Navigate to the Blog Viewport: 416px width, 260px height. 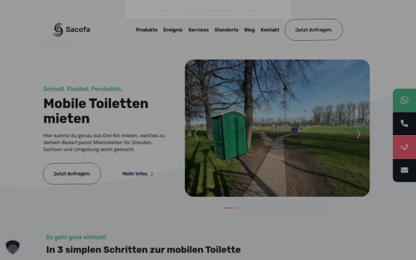(x=250, y=30)
